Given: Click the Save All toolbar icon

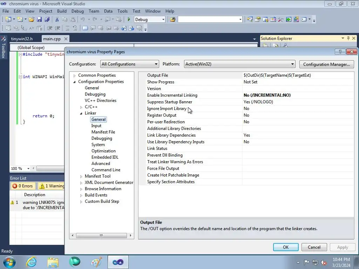Looking at the screenshot, I should point(47,20).
